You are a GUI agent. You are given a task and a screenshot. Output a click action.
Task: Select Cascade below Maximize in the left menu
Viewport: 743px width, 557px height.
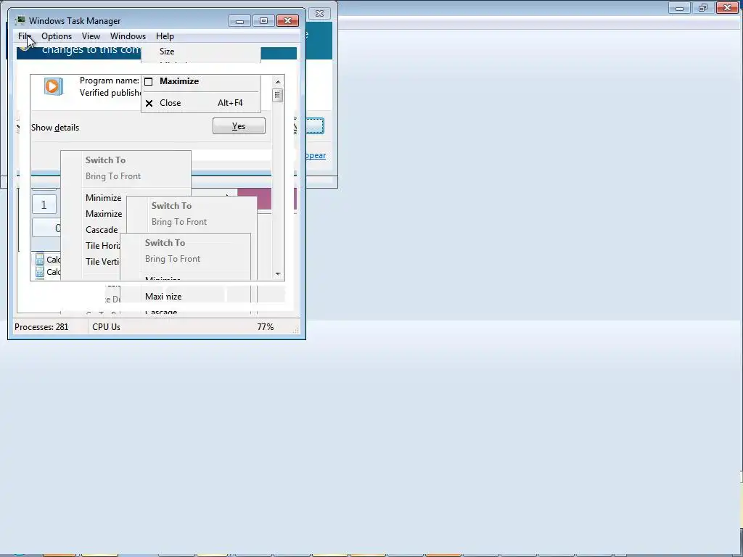(102, 230)
